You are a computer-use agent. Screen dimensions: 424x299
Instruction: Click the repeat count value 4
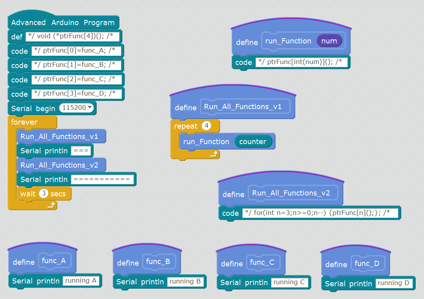tap(206, 126)
